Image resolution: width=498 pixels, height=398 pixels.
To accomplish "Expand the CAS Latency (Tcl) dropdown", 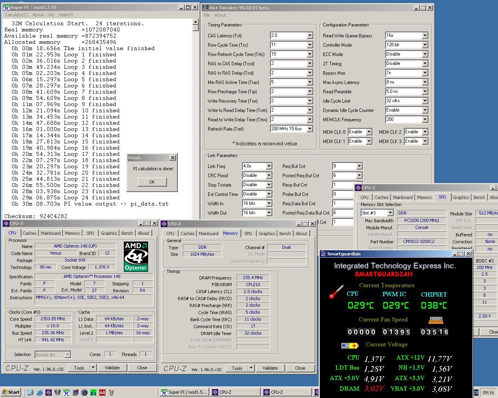I will click(310, 35).
